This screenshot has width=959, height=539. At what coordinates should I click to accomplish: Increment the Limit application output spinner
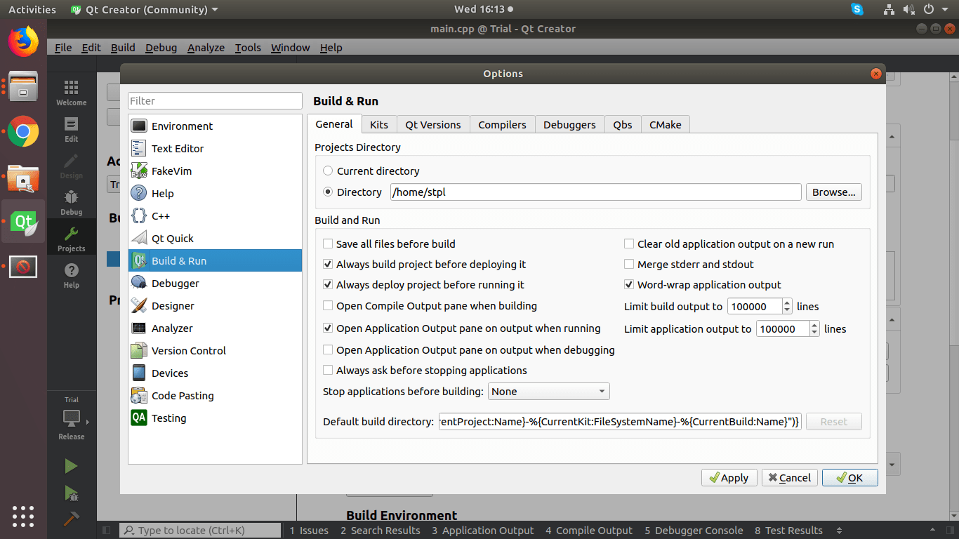coord(813,325)
